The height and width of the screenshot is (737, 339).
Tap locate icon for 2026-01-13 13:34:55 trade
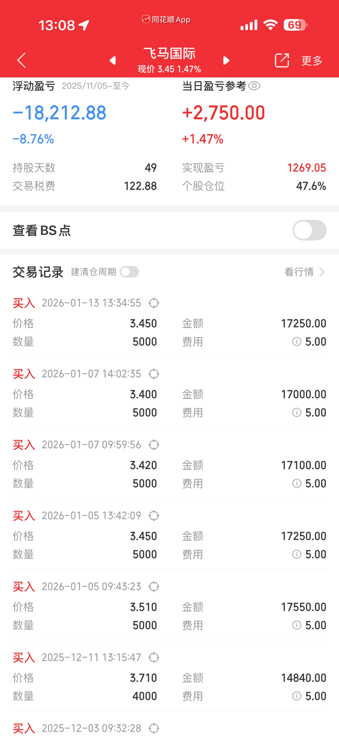click(x=154, y=303)
